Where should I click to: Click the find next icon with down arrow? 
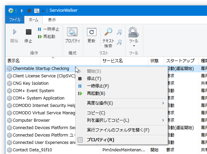tap(119, 42)
